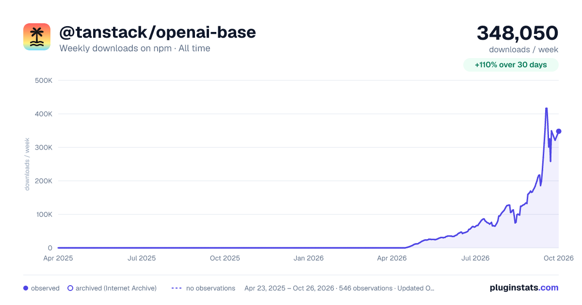The height and width of the screenshot is (305, 582).
Task: Click the '+110% over 30 days' badge
Action: [511, 65]
